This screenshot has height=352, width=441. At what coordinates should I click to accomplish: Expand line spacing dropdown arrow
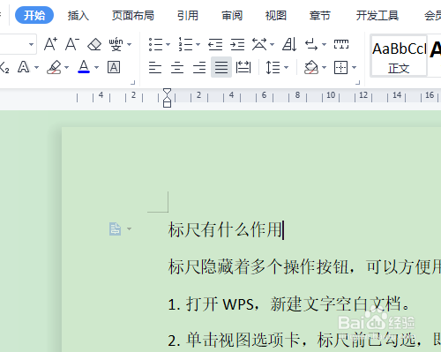tap(286, 68)
